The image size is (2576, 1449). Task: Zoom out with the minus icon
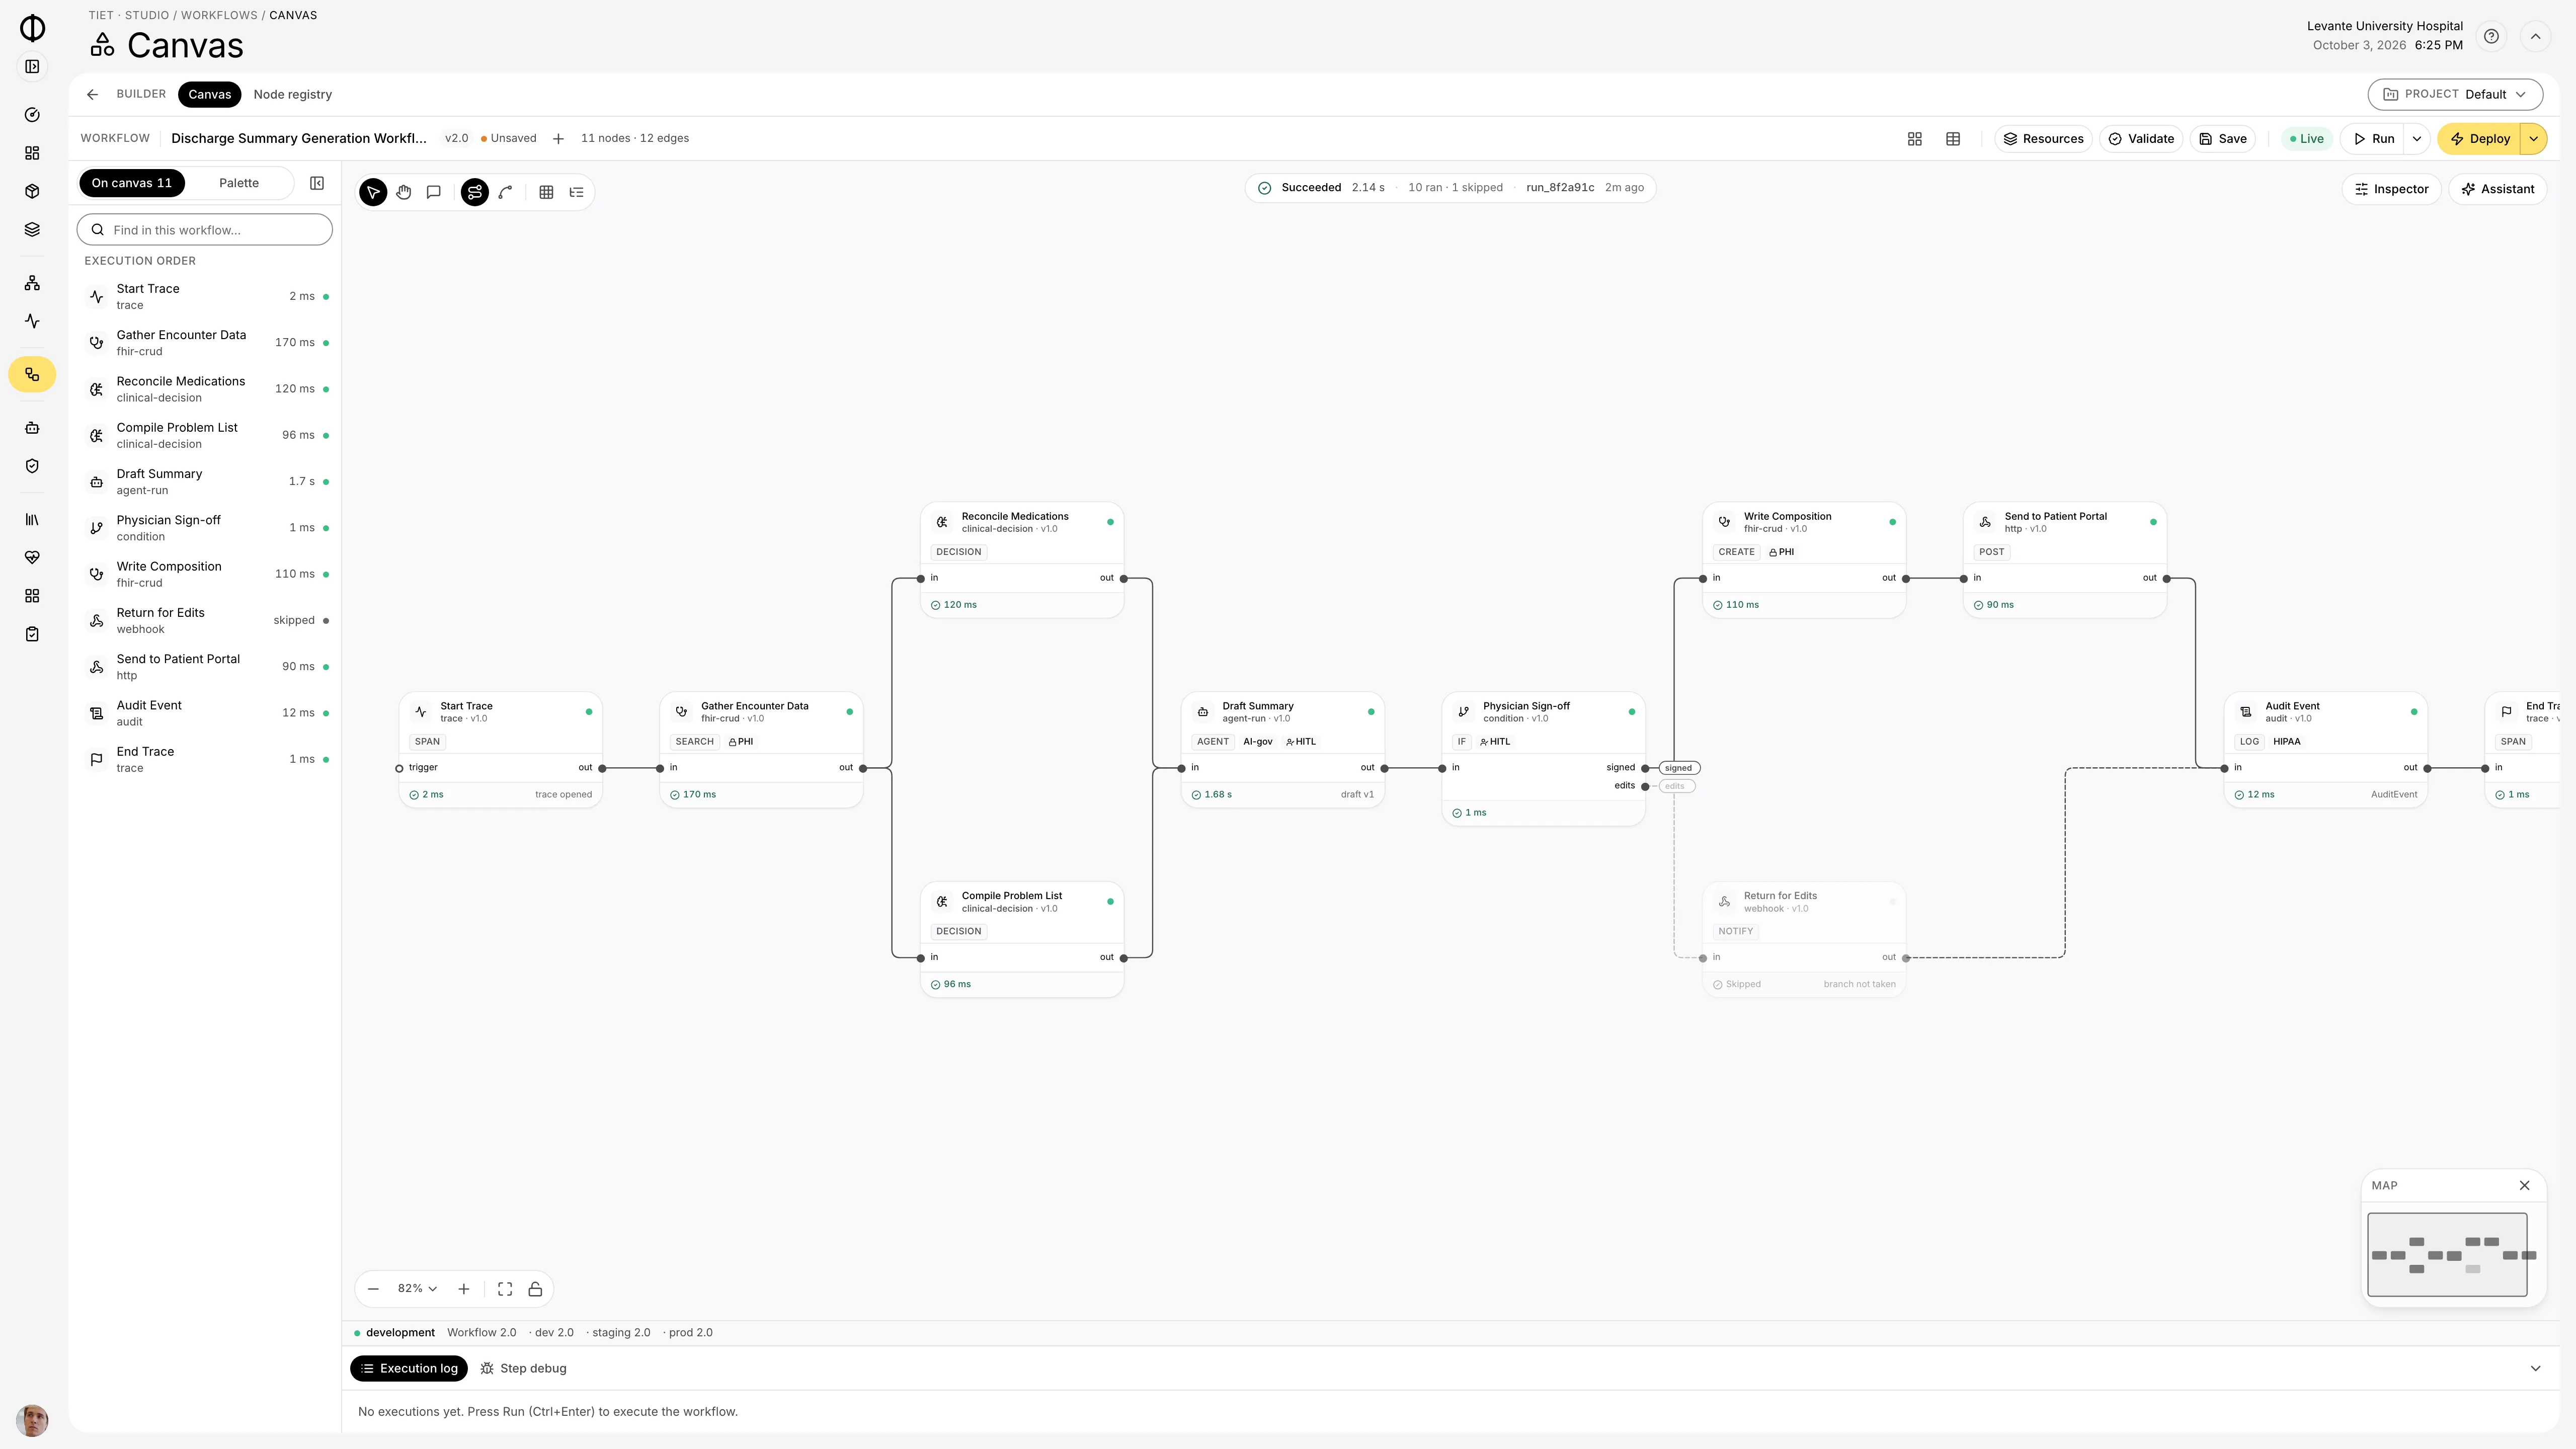tap(373, 1289)
